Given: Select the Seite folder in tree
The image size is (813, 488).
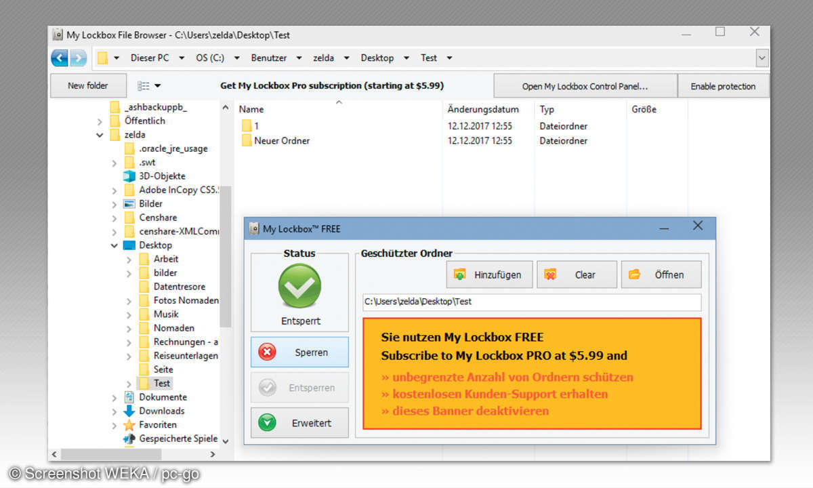Looking at the screenshot, I should pyautogui.click(x=163, y=370).
